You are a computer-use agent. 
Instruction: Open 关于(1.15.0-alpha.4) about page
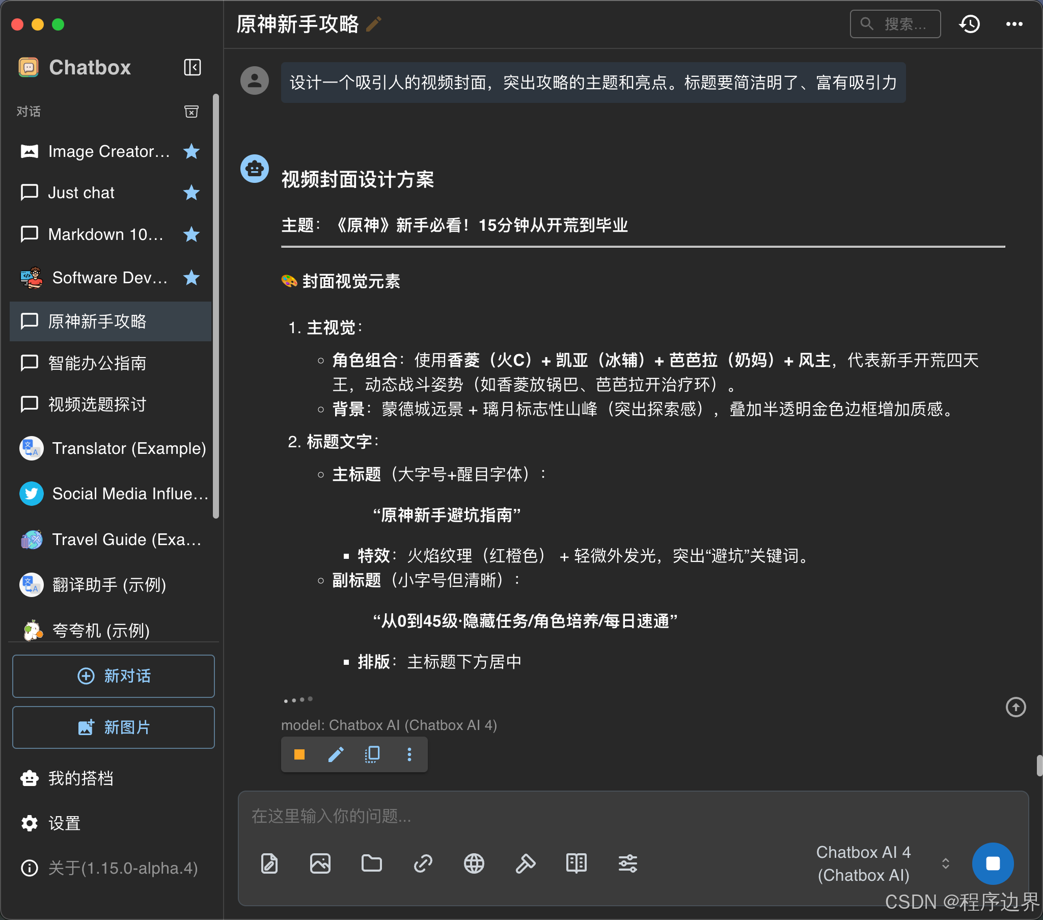tap(110, 868)
